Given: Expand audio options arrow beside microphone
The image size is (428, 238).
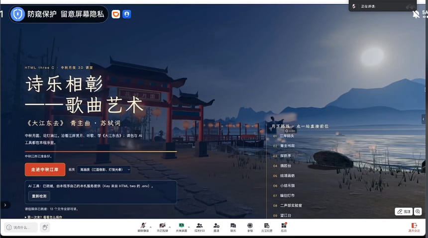Looking at the screenshot, I should (x=150, y=227).
